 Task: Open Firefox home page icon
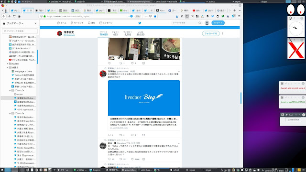coord(19,16)
